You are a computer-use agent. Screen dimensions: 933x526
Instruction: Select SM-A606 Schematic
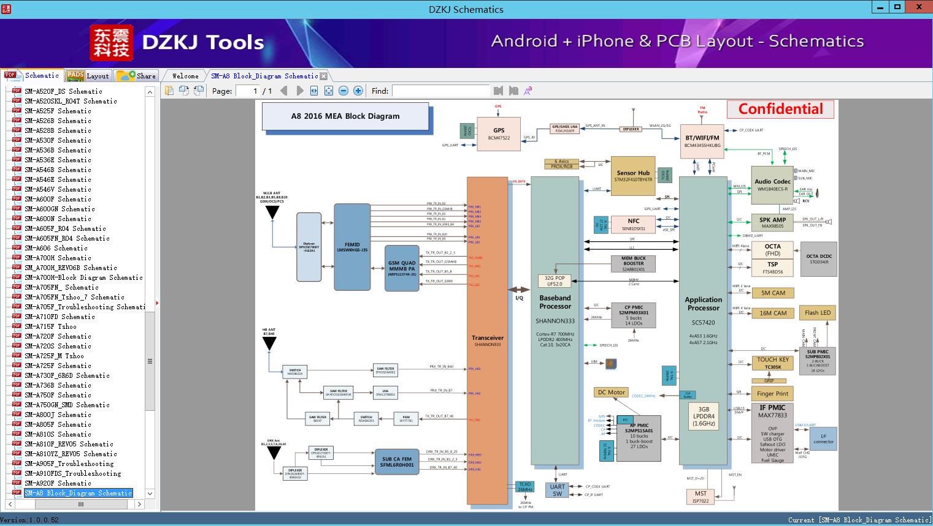[x=56, y=248]
